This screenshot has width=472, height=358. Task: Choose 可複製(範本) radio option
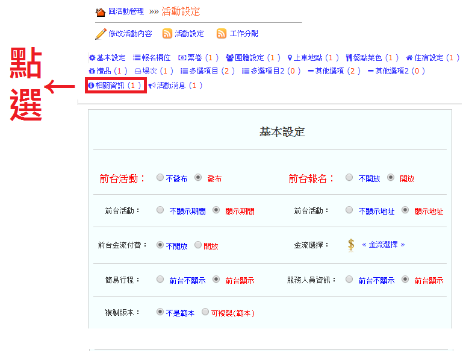(205, 312)
